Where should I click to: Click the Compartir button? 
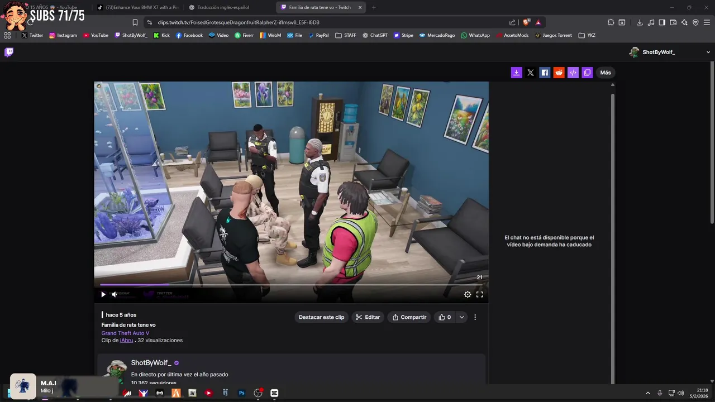coord(409,317)
